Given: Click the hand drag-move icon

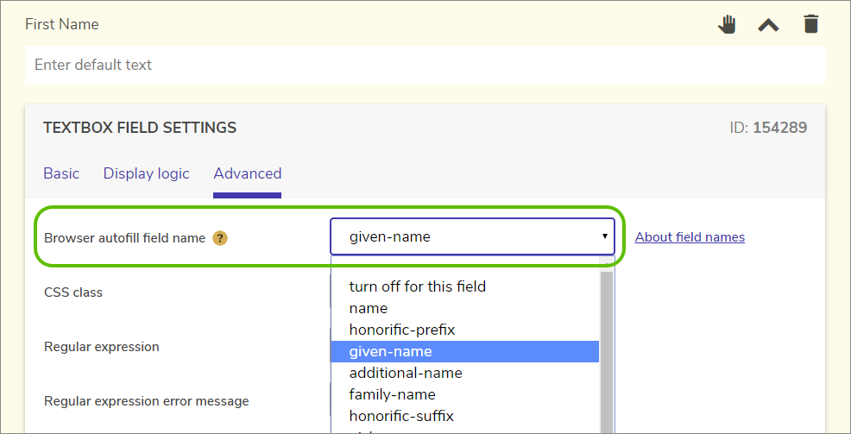Looking at the screenshot, I should coord(727,24).
